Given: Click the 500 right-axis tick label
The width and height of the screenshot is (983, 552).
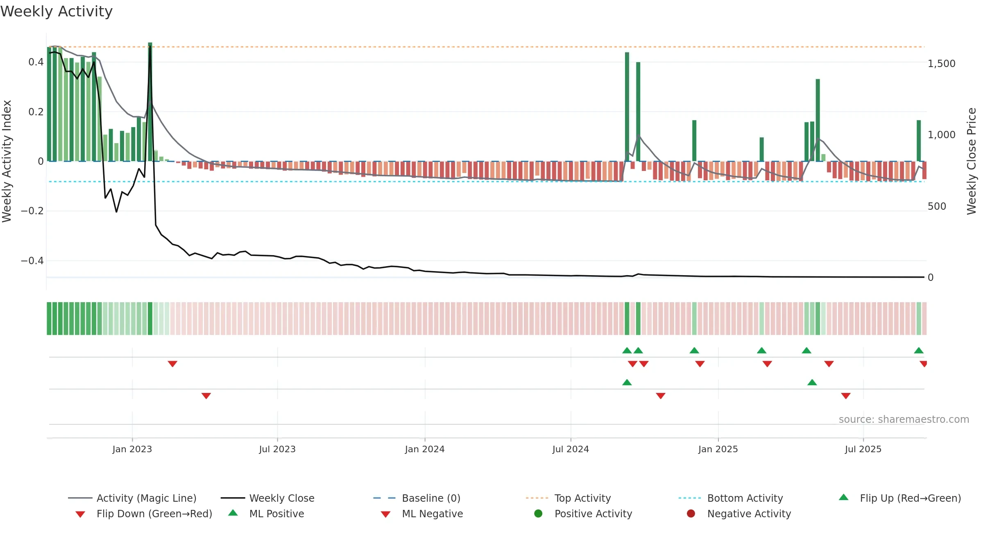Looking at the screenshot, I should [937, 206].
